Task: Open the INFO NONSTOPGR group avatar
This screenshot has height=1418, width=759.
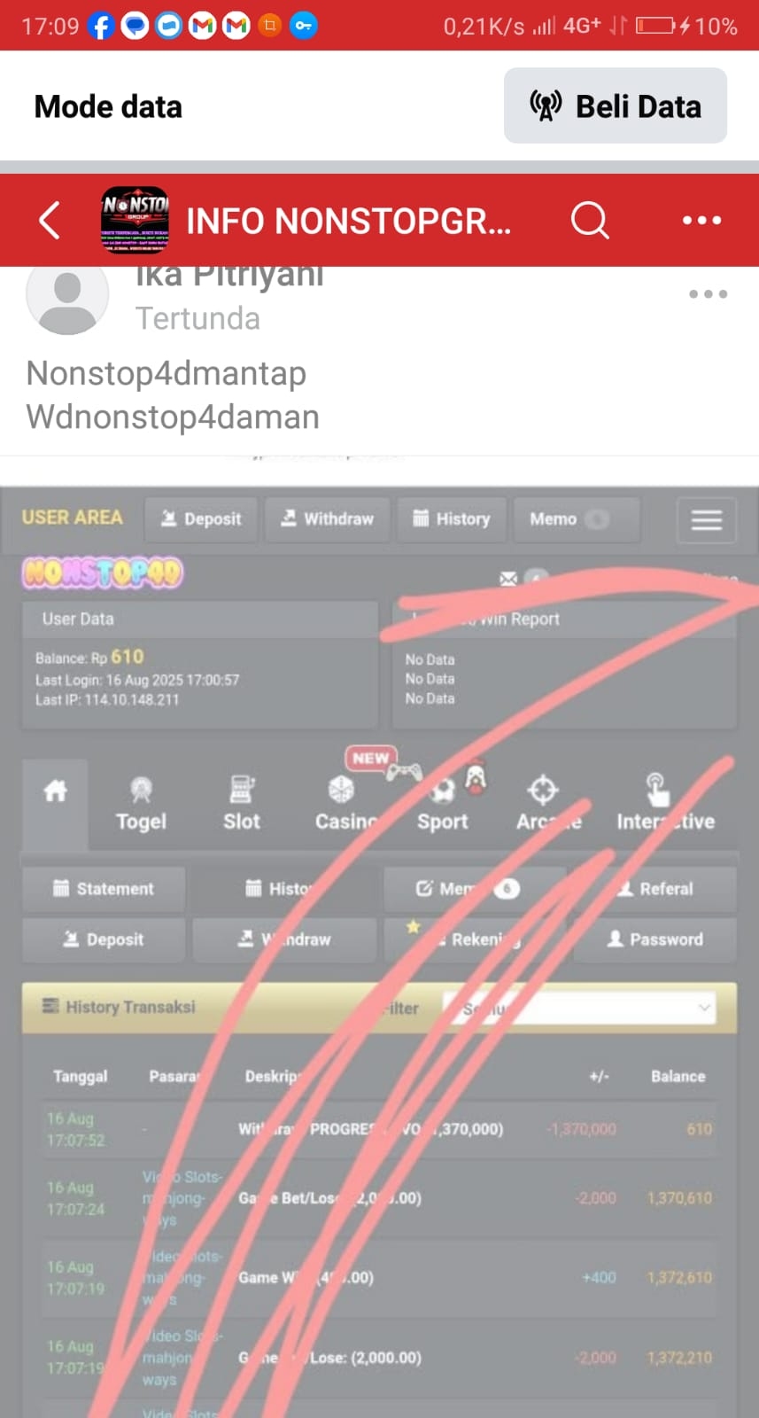Action: 135,219
